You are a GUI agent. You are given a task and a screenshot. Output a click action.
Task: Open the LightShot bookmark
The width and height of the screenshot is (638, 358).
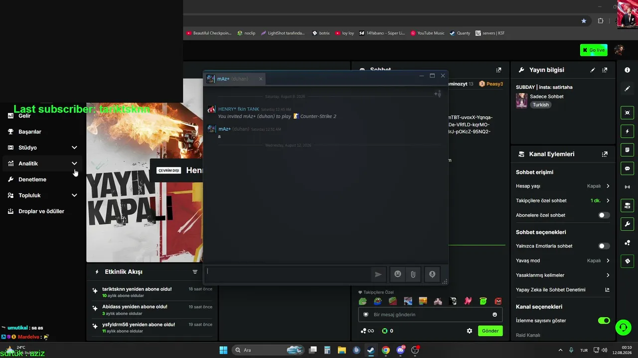point(283,33)
